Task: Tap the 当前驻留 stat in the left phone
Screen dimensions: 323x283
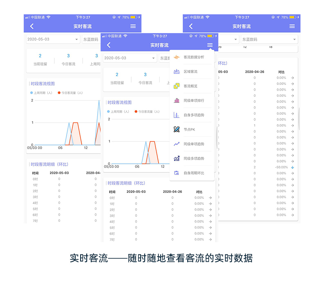Action: (x=40, y=60)
